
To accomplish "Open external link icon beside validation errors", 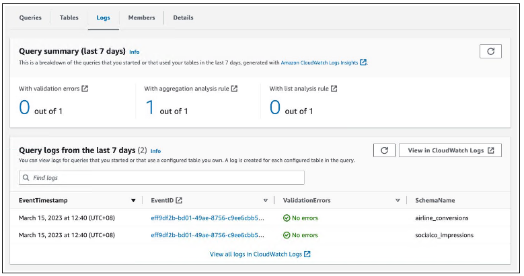I will 85,89.
